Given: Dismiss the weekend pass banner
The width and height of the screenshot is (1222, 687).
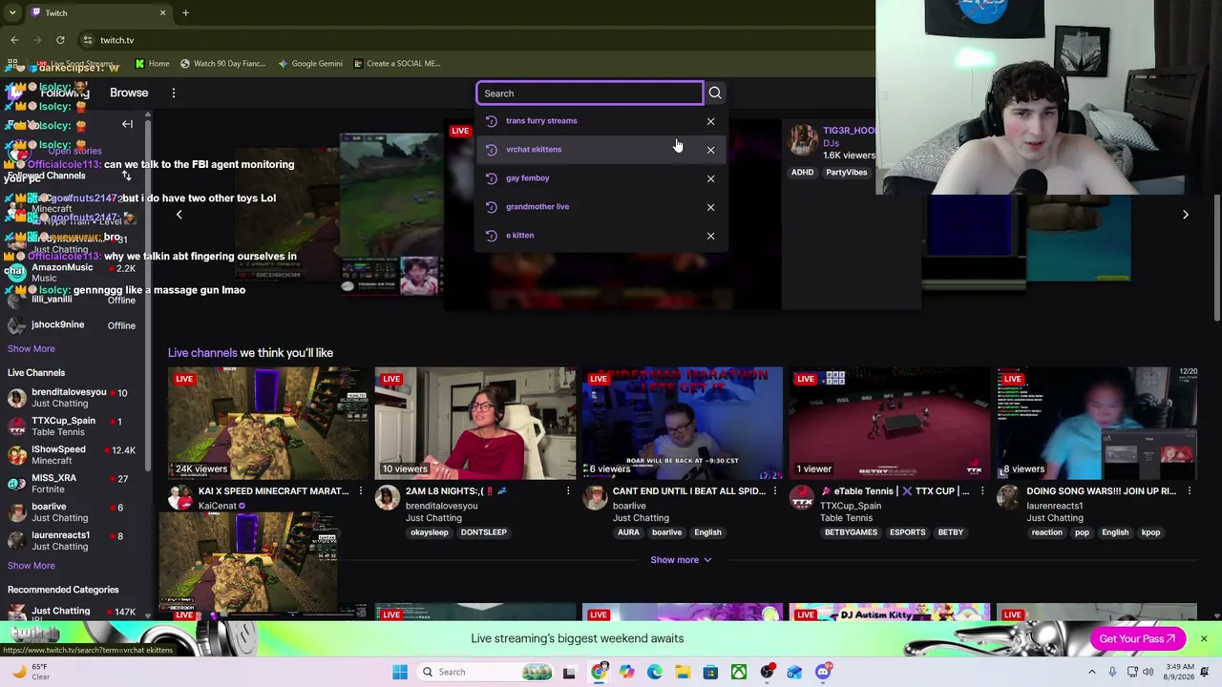Looking at the screenshot, I should click(1204, 638).
